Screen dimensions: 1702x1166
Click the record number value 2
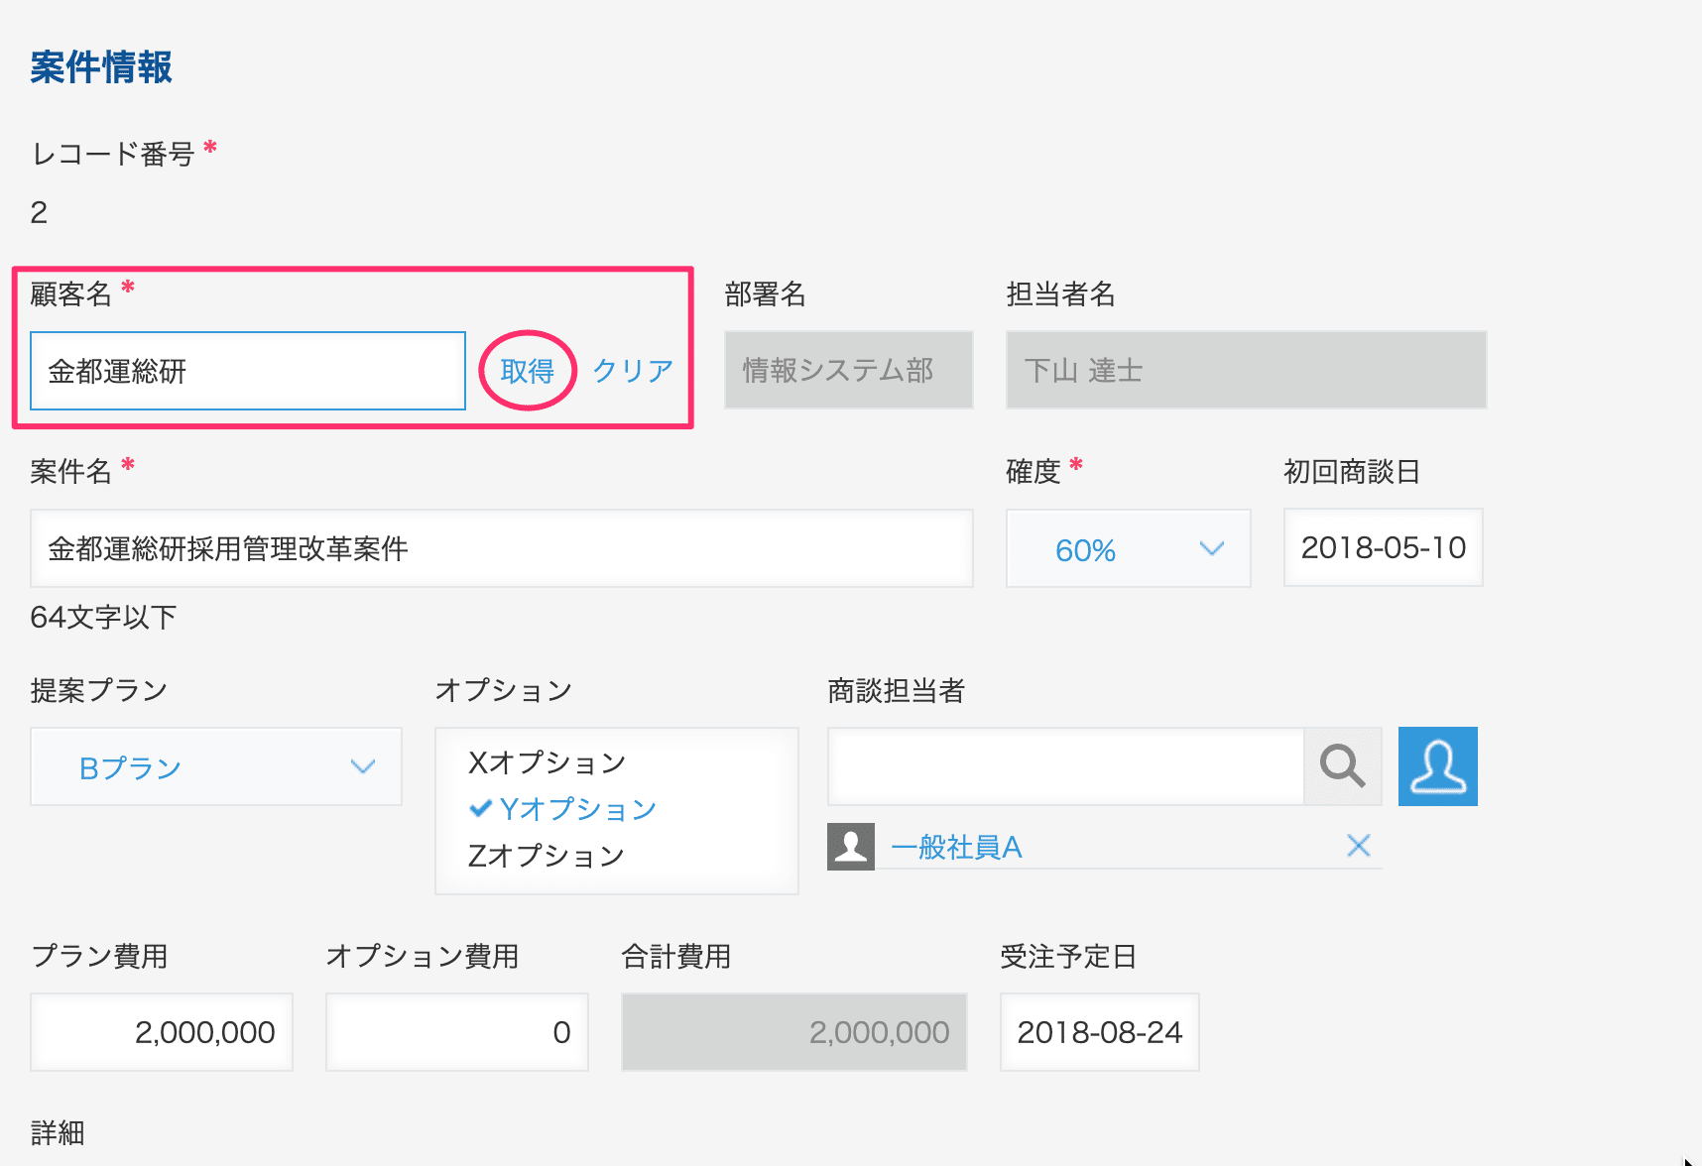click(39, 212)
